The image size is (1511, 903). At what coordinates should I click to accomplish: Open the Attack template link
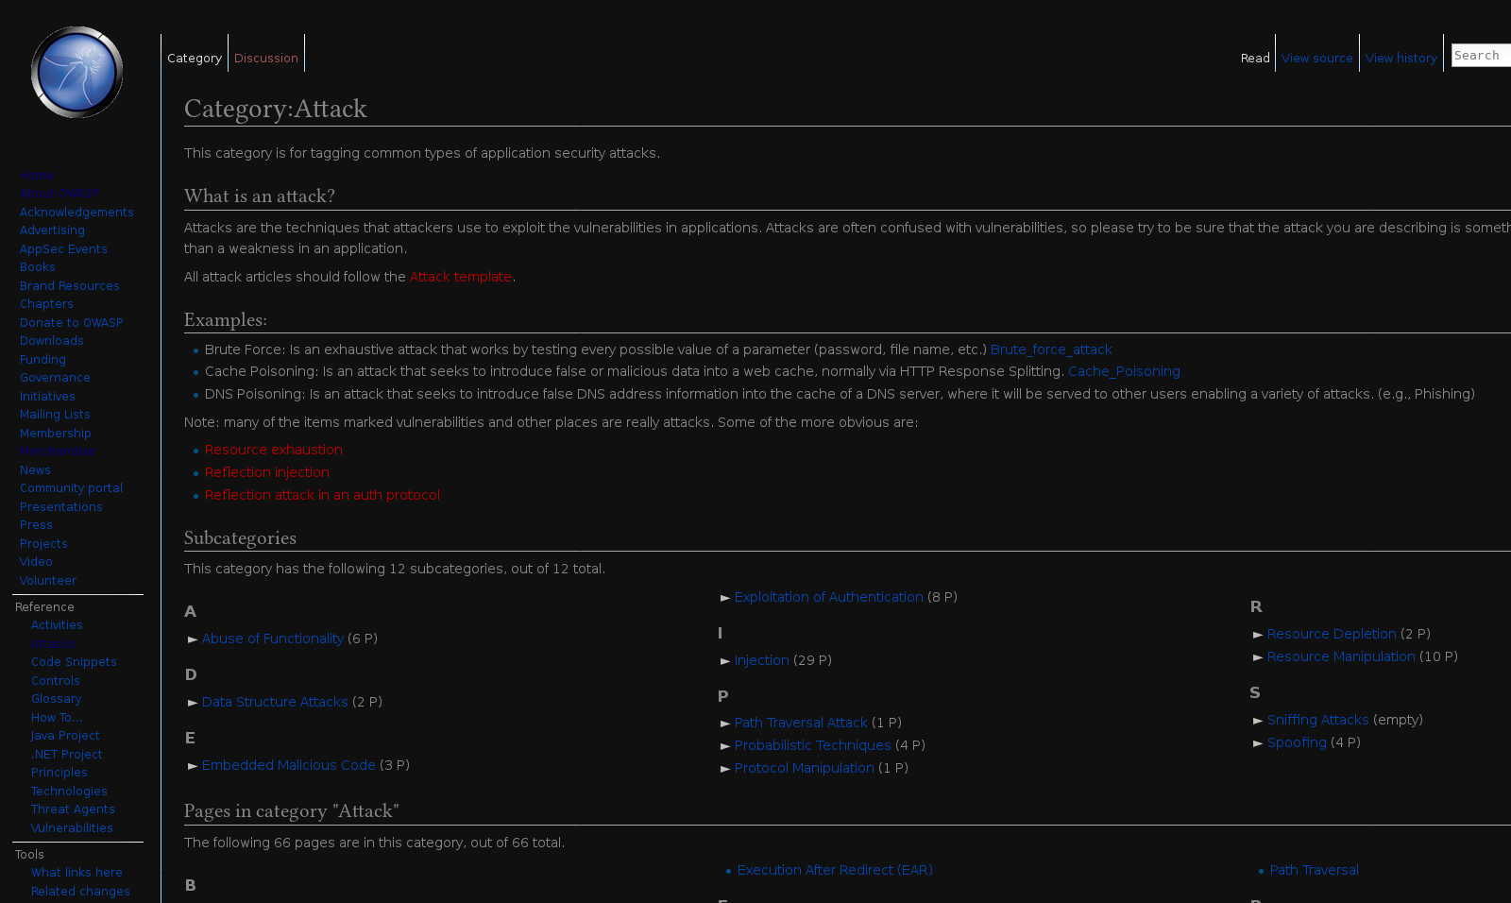tap(461, 277)
